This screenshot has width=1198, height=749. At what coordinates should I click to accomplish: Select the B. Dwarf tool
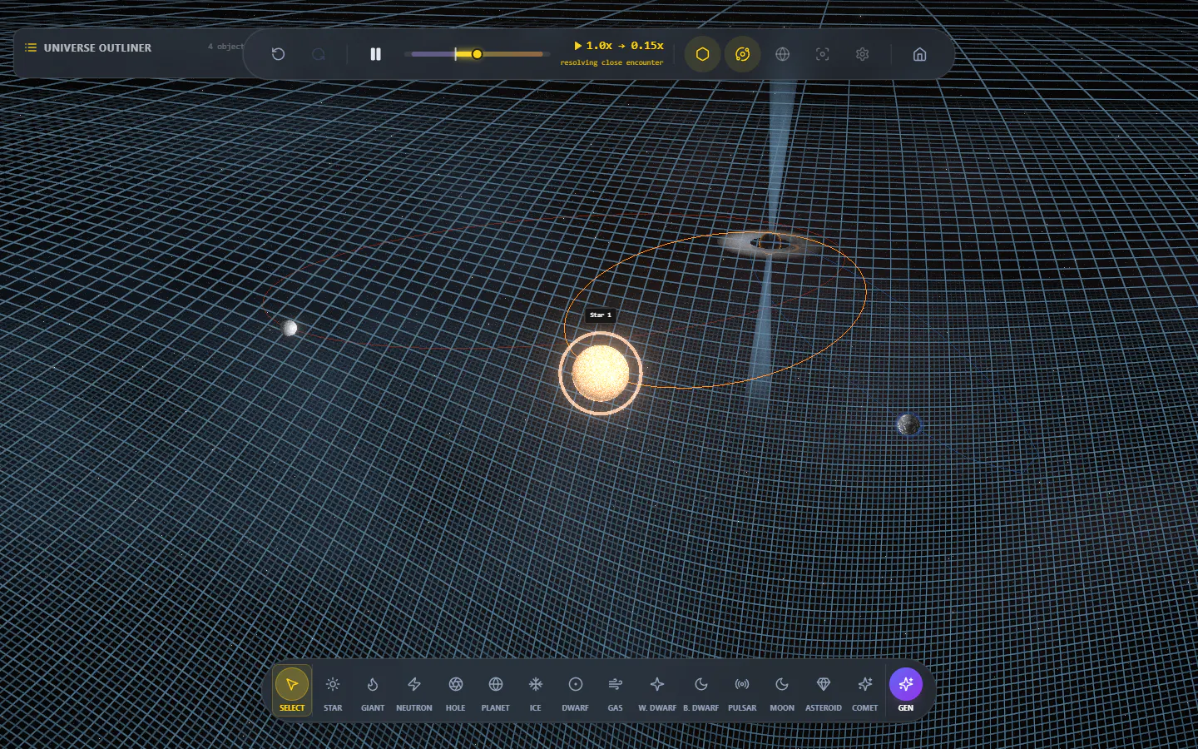coord(700,691)
